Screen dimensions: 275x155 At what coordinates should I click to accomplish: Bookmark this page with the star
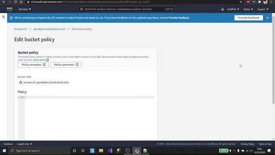[241, 2]
